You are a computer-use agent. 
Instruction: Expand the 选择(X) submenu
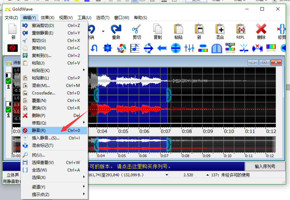pos(84,177)
